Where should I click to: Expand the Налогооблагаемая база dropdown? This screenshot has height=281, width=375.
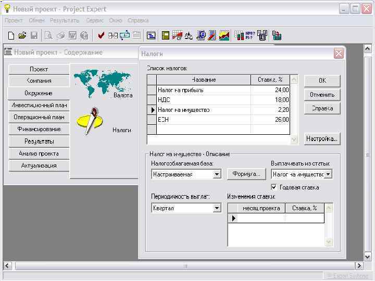point(217,174)
